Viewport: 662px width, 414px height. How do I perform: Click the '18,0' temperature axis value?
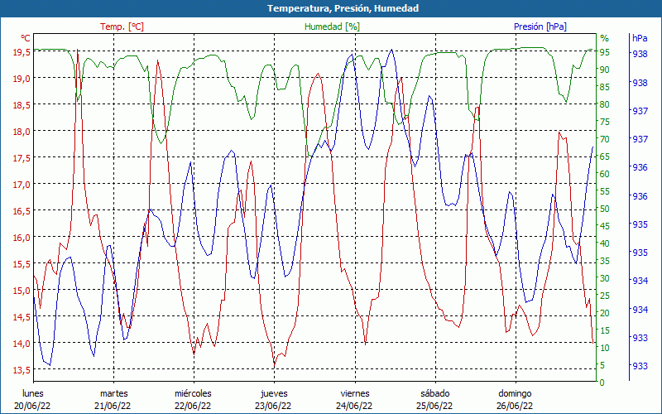coord(22,132)
